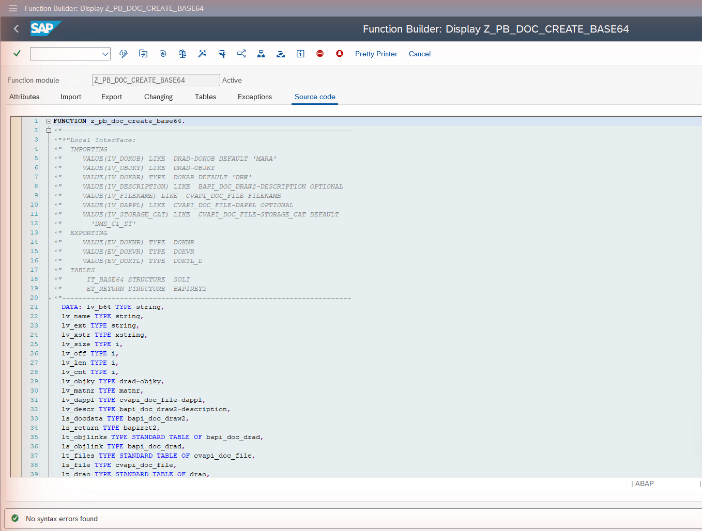Click the 'ls_file TYPE cvapi_doc_file' line

tap(119, 465)
